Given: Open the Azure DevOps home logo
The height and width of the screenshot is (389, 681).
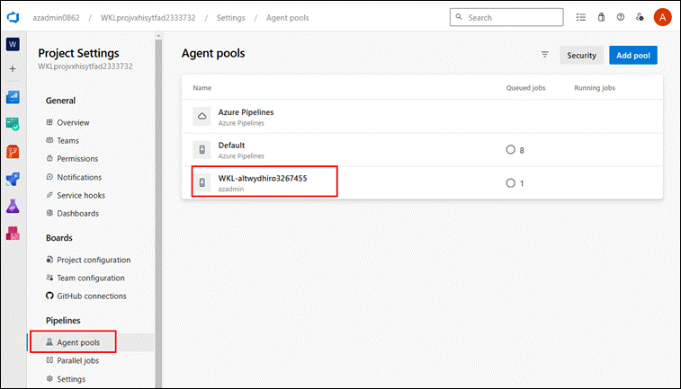Looking at the screenshot, I should [13, 17].
